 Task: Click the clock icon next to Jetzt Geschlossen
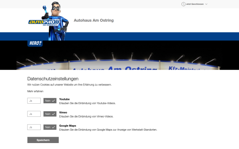183,4
